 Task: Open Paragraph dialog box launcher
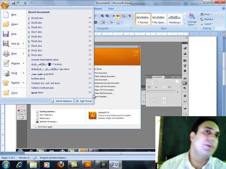(131, 28)
